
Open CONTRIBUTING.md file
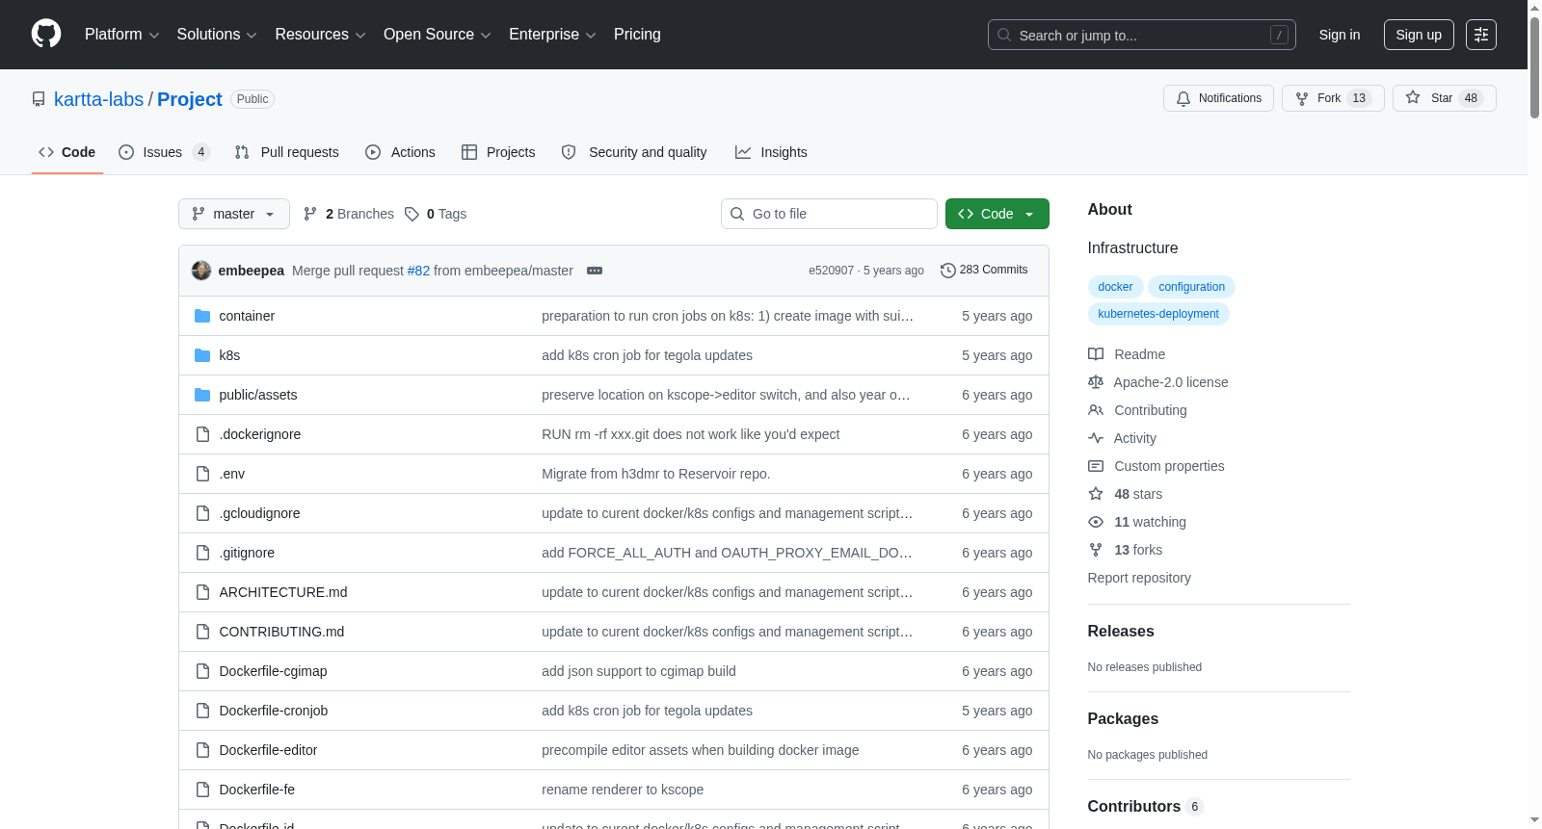point(281,632)
